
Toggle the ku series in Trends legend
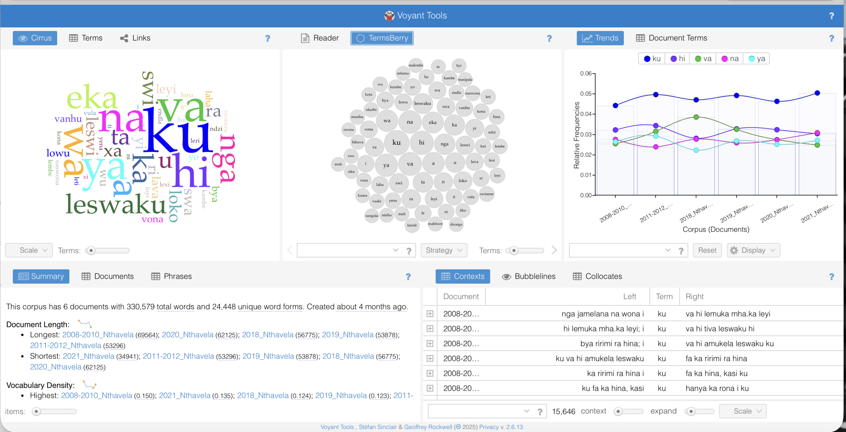click(x=652, y=59)
